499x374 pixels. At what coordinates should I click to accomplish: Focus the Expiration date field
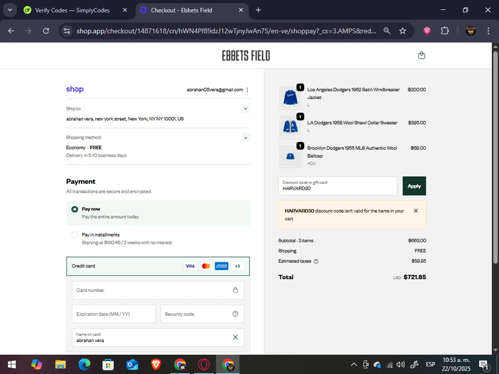pos(113,314)
